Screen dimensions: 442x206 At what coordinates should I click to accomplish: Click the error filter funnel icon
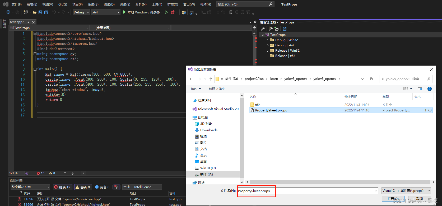click(x=117, y=187)
